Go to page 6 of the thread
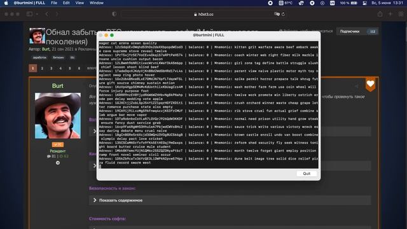The image size is (407, 229). [79, 68]
